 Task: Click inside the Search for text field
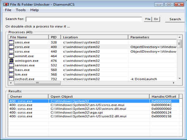pos(84,19)
